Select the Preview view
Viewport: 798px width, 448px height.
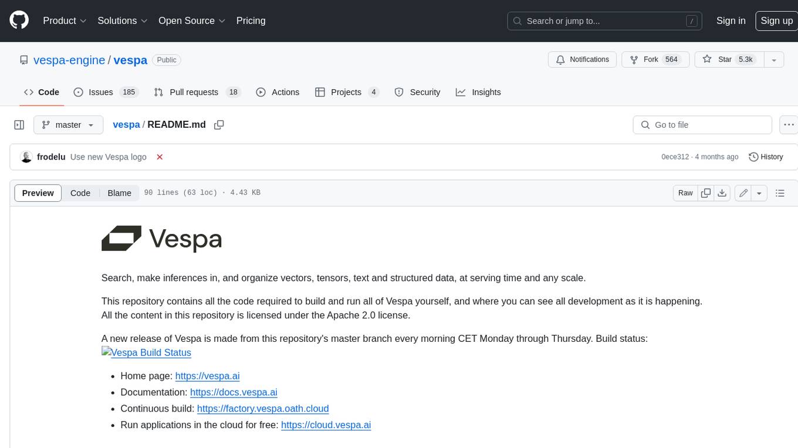point(38,193)
